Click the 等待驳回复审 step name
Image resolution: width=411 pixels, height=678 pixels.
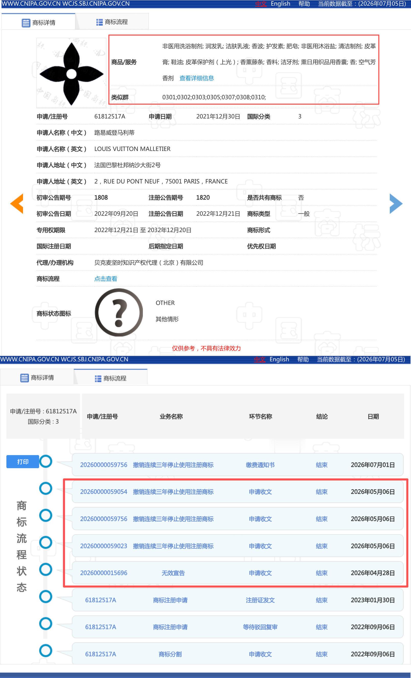[260, 627]
